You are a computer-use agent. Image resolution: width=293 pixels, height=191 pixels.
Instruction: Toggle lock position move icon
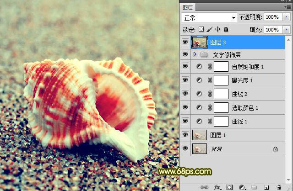pos(217,29)
